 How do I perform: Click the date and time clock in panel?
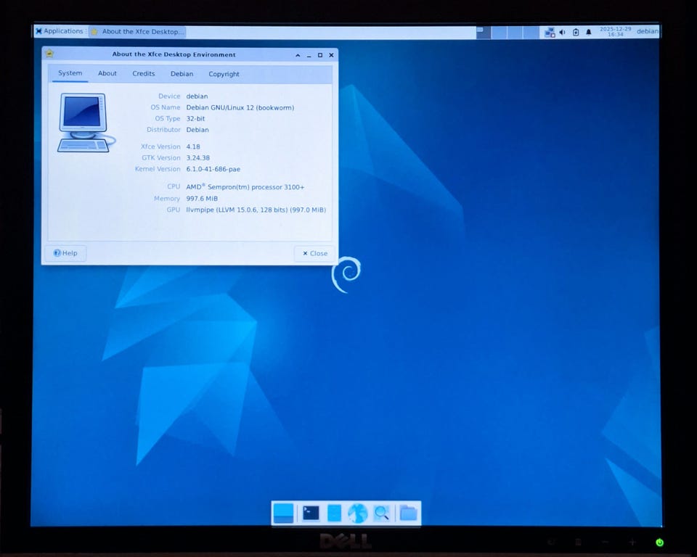[615, 31]
